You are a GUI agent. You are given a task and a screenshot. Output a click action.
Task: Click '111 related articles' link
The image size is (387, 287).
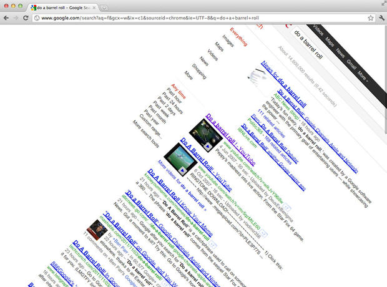(x=271, y=123)
